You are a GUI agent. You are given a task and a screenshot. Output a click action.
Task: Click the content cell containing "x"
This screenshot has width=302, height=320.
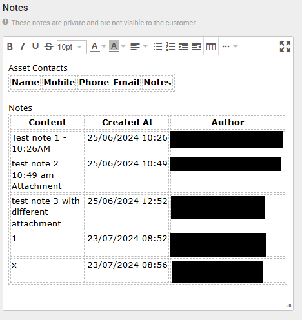48,270
